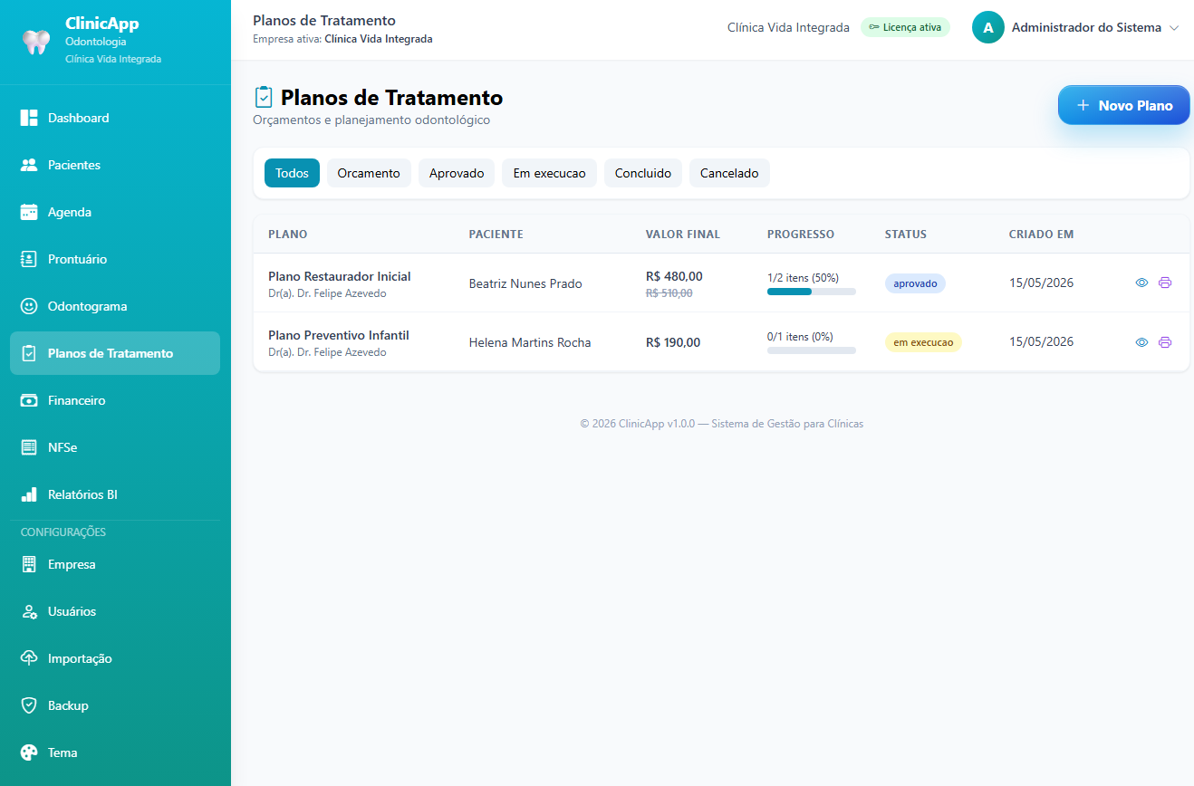1194x786 pixels.
Task: Open Backup settings
Action: pyautogui.click(x=115, y=705)
